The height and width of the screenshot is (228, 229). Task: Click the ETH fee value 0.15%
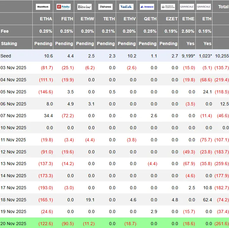coord(205,31)
